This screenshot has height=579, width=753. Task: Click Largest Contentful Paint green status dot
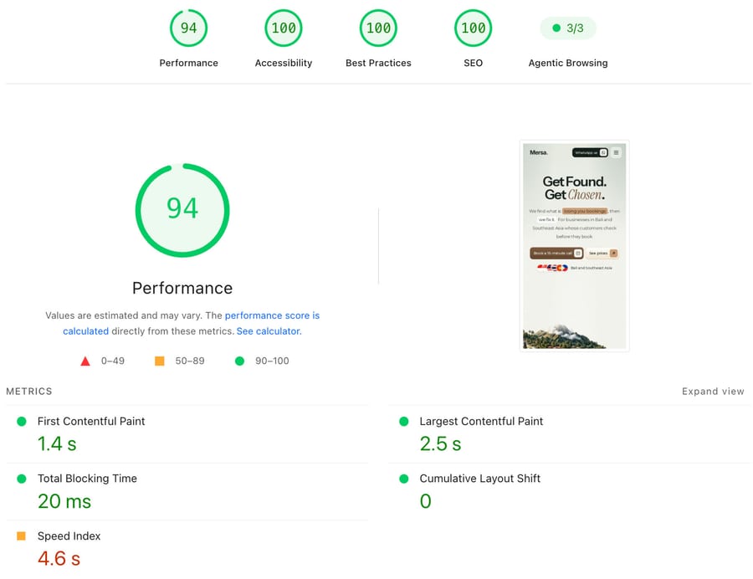point(404,422)
